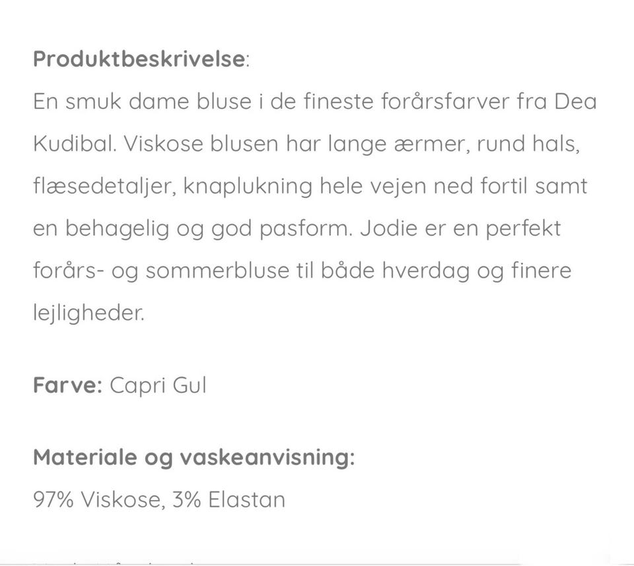Screen dimensions: 634x566
Task: Click the Farve label
Action: [67, 385]
